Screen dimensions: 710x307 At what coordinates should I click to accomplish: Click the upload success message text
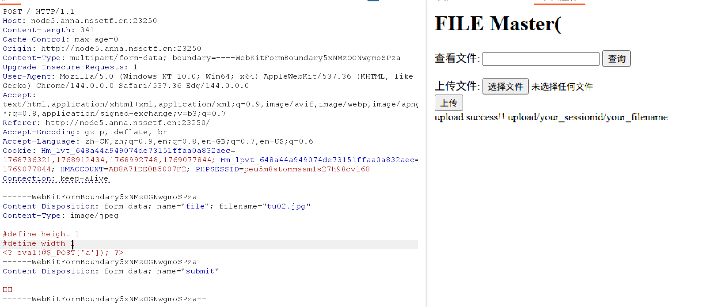[x=551, y=117]
